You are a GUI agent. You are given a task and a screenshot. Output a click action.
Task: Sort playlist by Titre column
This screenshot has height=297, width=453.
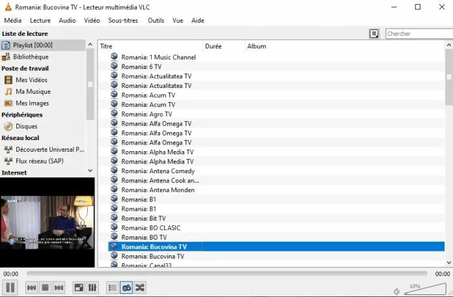click(x=150, y=46)
